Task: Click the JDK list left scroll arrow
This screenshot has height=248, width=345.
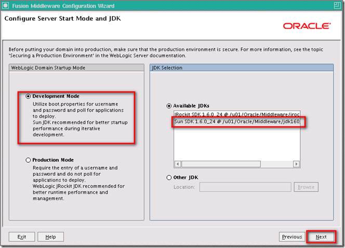Action: tap(178, 164)
